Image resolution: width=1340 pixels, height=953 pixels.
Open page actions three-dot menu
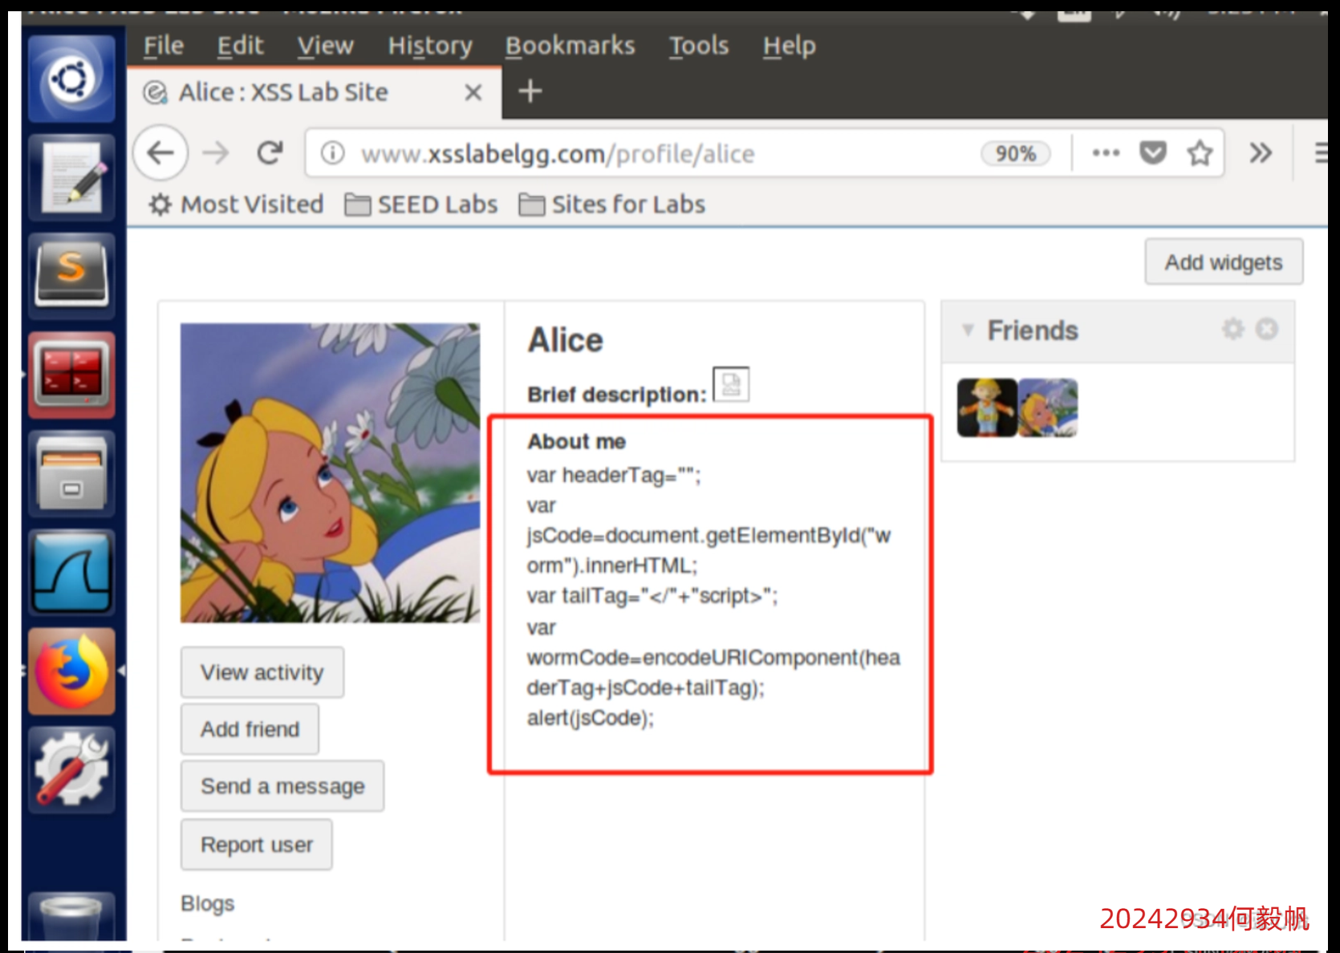pyautogui.click(x=1106, y=152)
